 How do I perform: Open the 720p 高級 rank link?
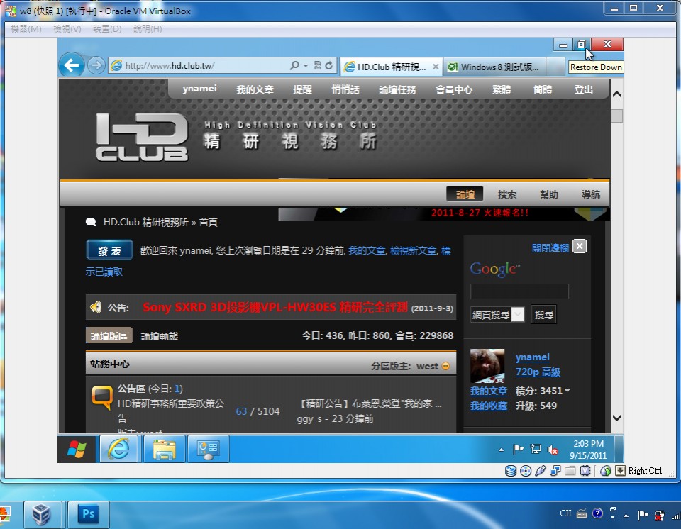pos(538,372)
